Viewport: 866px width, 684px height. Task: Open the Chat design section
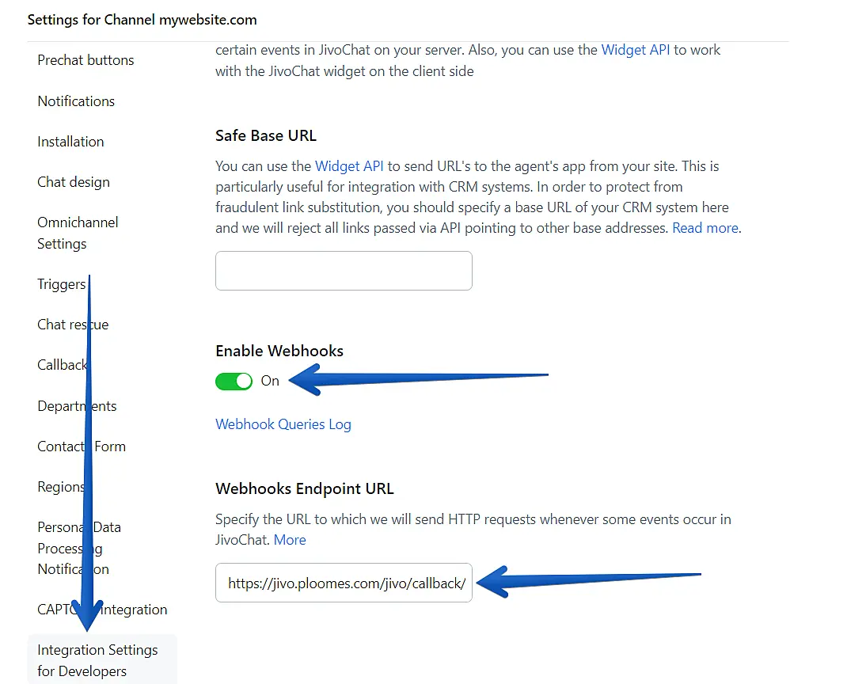[x=74, y=182]
